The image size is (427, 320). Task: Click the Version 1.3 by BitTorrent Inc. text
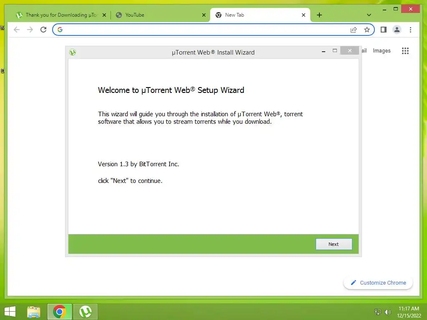[138, 164]
